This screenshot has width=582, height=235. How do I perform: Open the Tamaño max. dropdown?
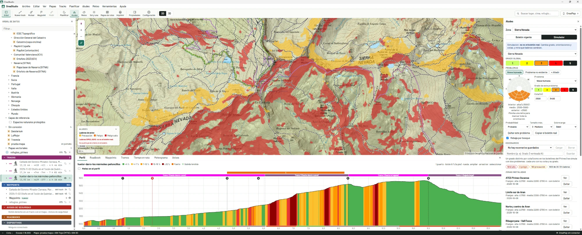coord(541,127)
